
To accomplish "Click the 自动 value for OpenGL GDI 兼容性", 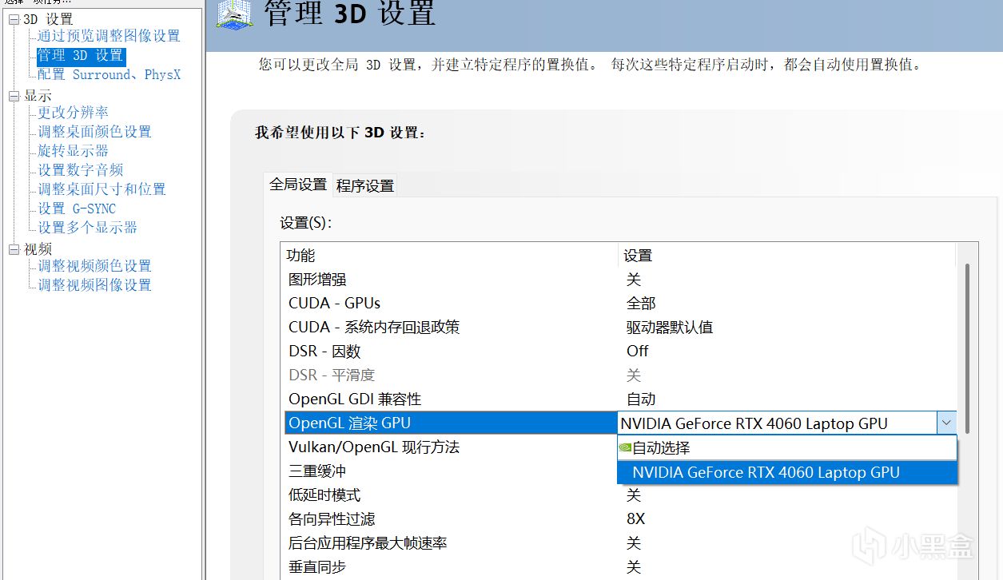I will point(641,399).
